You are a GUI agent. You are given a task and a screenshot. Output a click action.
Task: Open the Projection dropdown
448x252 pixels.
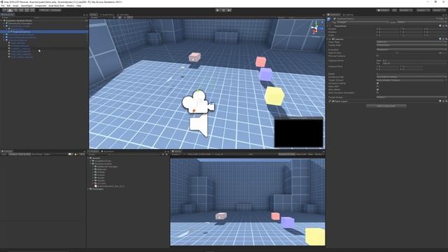(x=412, y=50)
